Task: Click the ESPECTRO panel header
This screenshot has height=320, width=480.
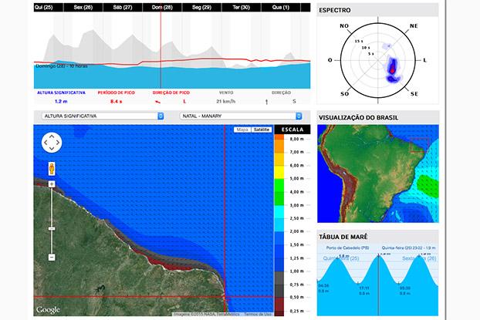Action: click(378, 10)
